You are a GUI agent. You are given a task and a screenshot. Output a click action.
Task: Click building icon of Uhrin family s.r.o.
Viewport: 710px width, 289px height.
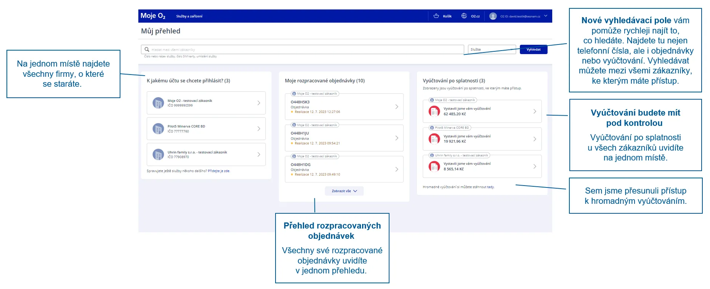158,154
